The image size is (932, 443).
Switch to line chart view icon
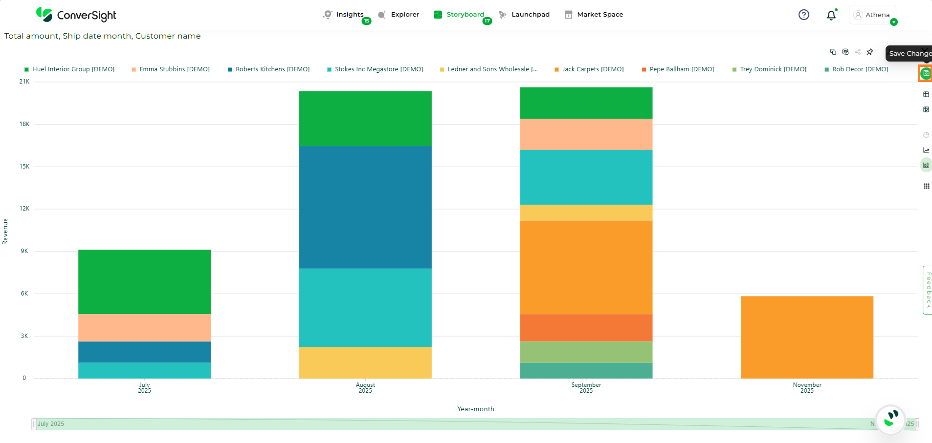[926, 150]
